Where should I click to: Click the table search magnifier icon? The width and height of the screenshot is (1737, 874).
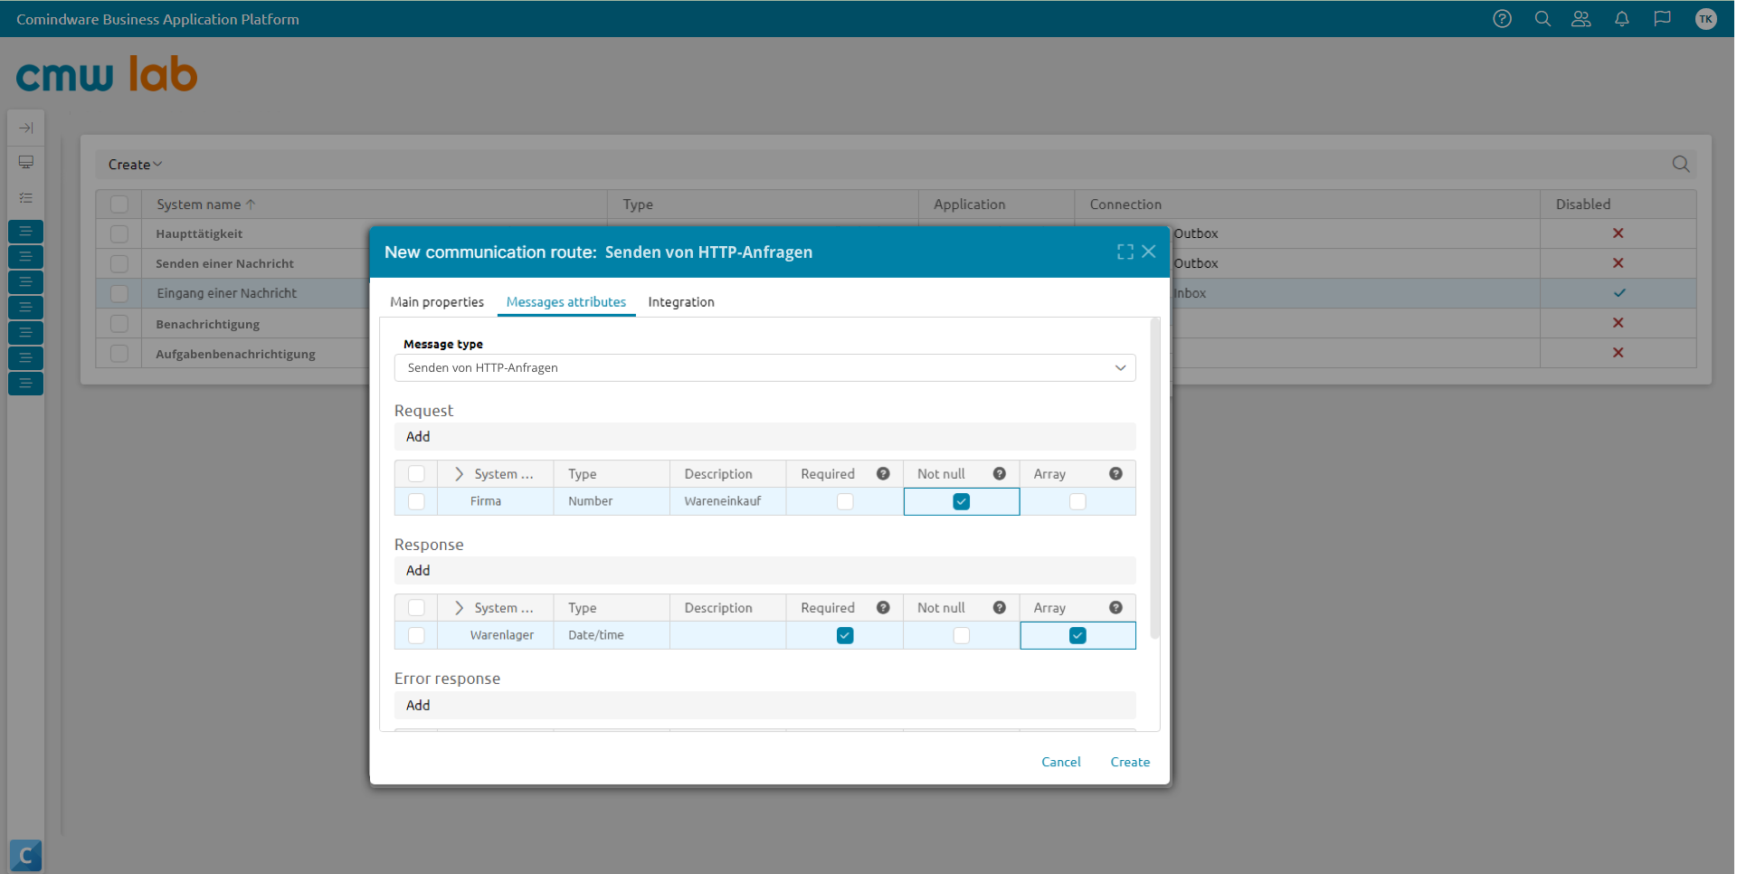pyautogui.click(x=1681, y=164)
